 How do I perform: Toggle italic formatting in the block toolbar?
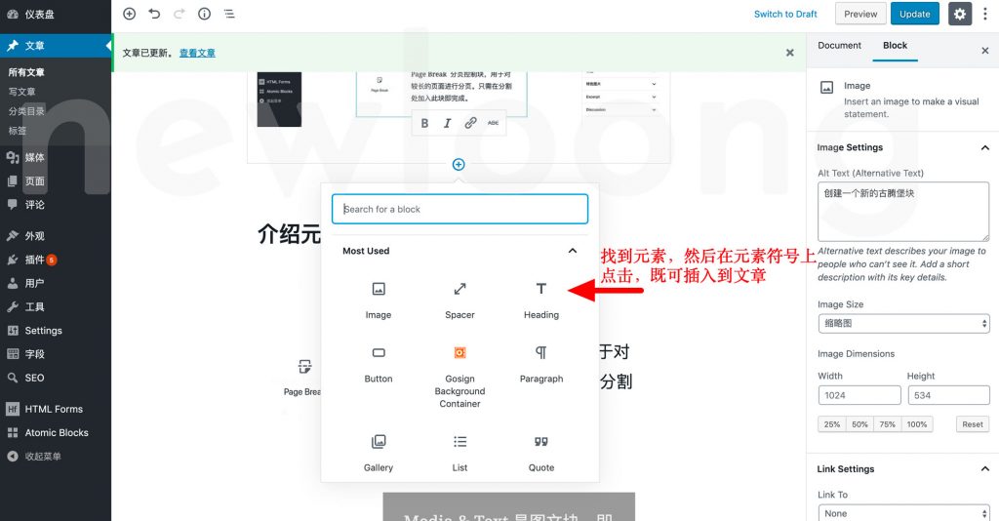click(x=448, y=123)
